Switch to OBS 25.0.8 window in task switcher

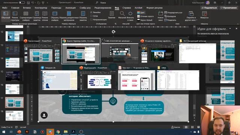coord(120,51)
